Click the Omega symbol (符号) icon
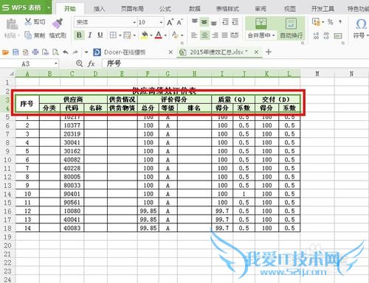 tap(361, 24)
